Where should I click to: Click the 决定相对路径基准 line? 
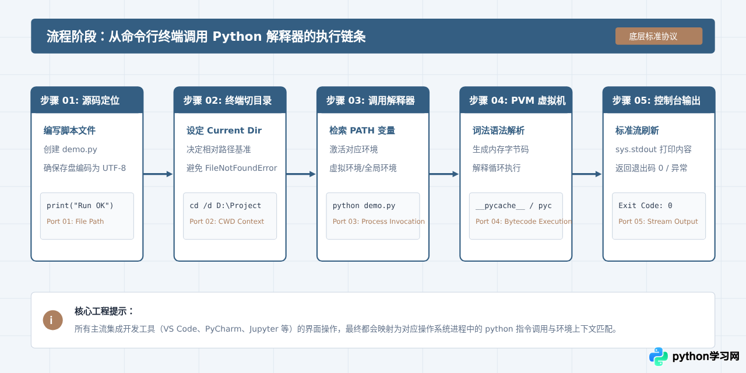219,149
